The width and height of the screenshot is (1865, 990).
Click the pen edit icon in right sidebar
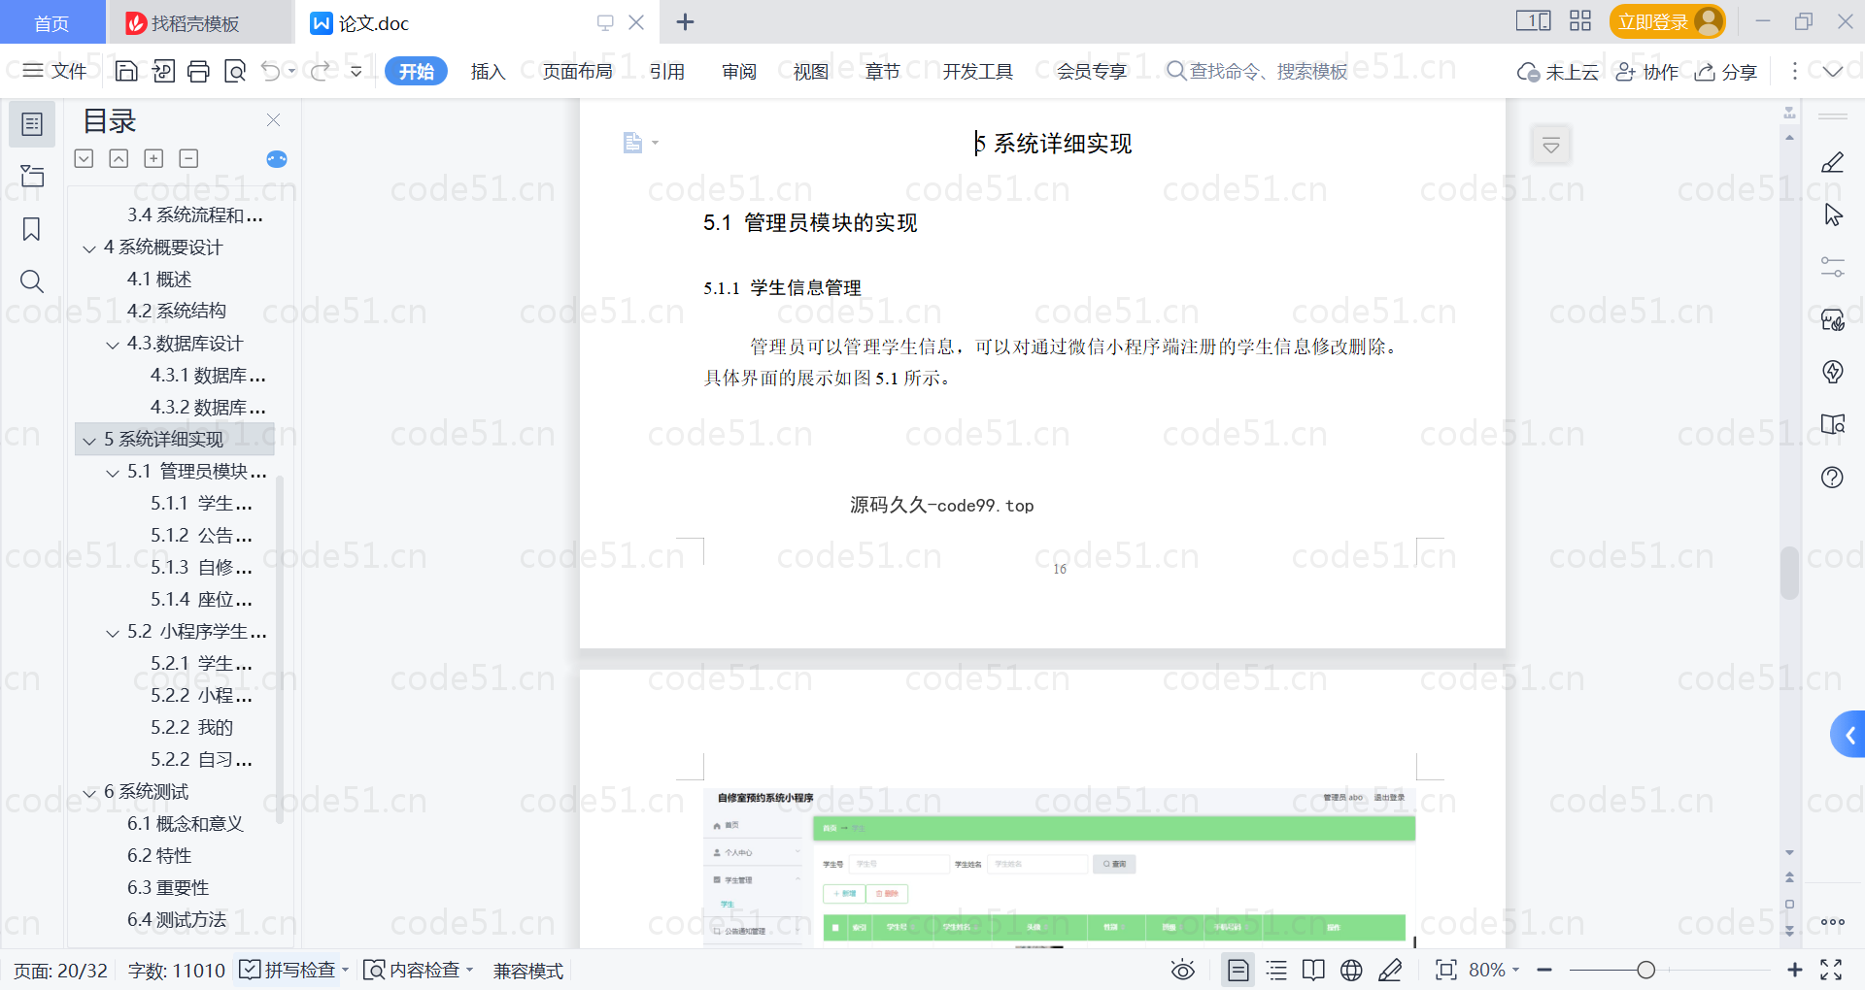(x=1832, y=162)
